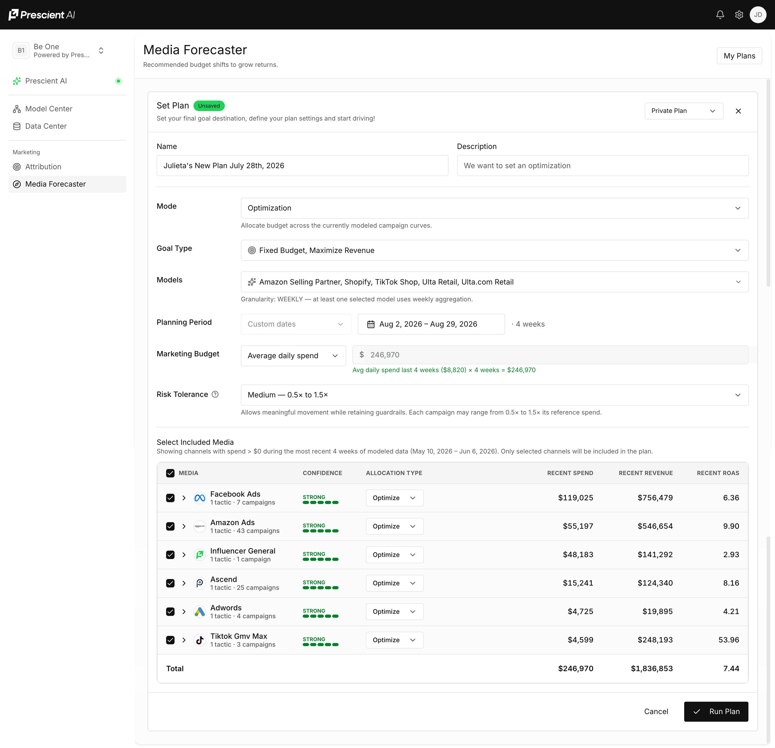Open Amazon Ads allocation type dropdown
This screenshot has width=775, height=748.
394,526
